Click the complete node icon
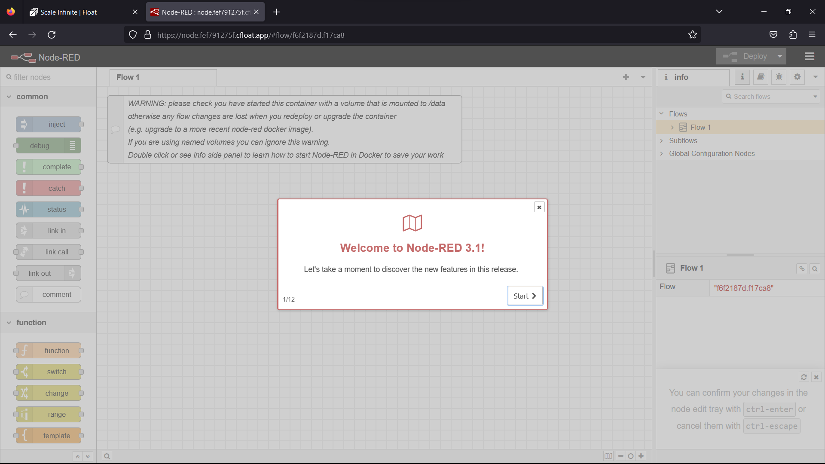Screen dimensions: 825x464 tap(24, 167)
